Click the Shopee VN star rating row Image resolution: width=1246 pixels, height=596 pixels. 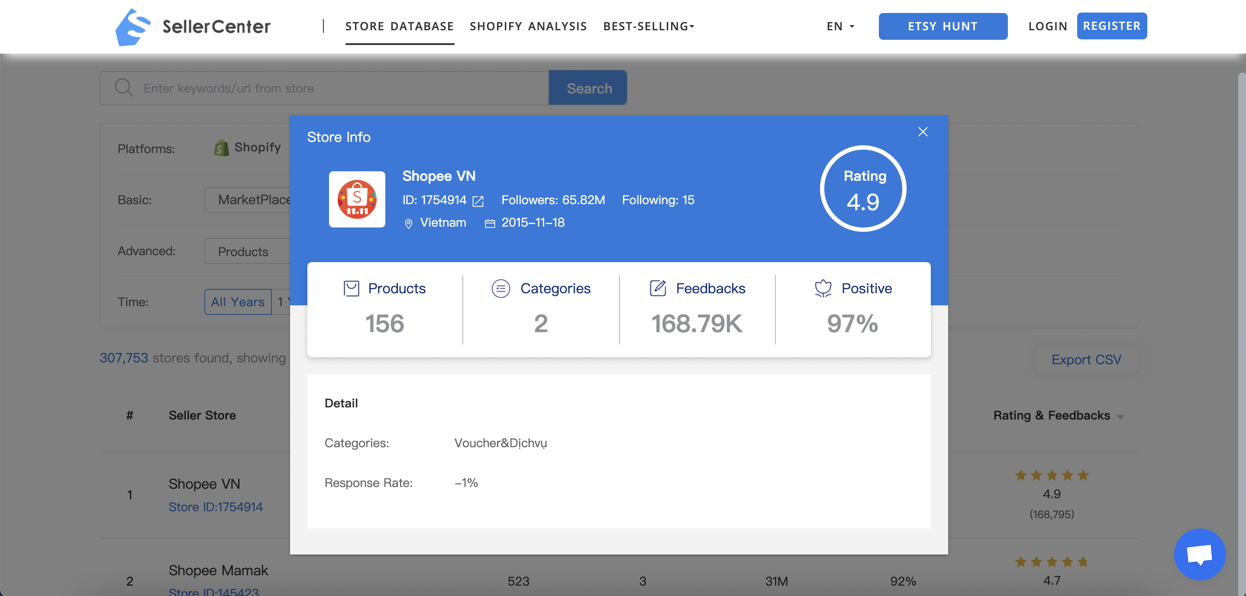[1052, 476]
